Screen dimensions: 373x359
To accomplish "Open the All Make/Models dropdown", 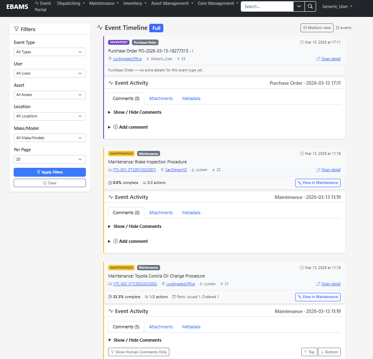I will pos(50,138).
